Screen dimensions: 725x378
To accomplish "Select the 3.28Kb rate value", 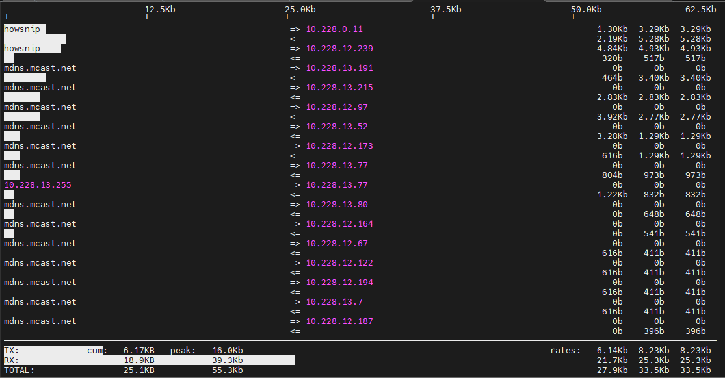I will (x=612, y=136).
